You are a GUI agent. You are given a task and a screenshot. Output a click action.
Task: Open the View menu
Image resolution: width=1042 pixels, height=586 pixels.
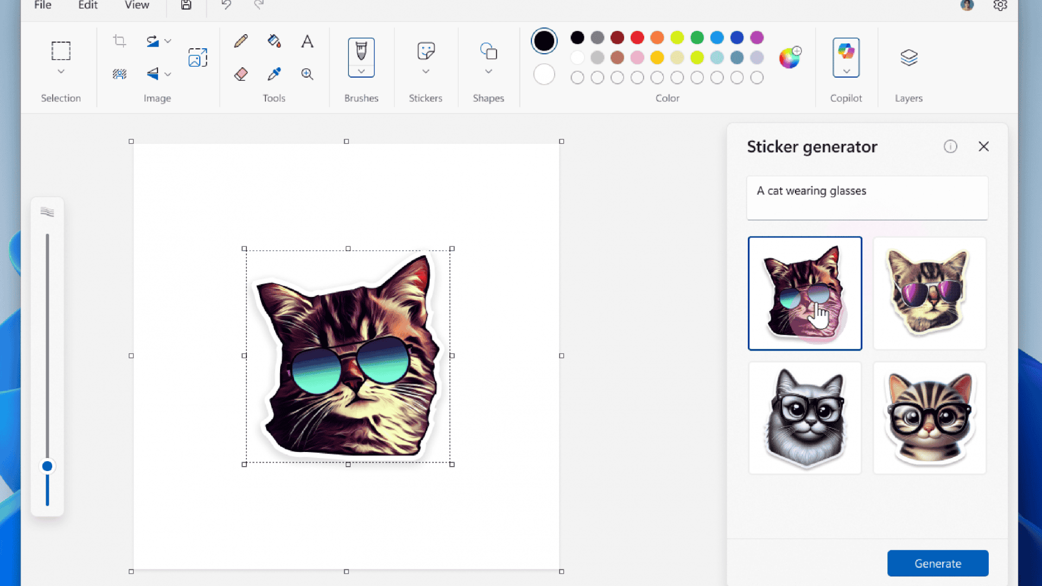(137, 5)
